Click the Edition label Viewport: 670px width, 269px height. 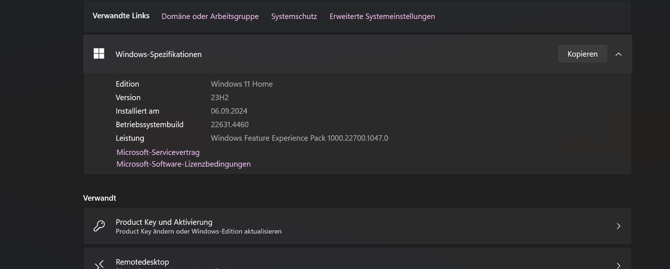click(x=127, y=84)
